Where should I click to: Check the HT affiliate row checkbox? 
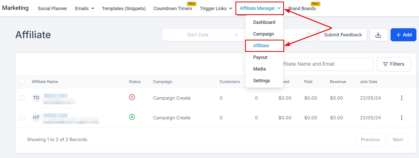click(22, 118)
